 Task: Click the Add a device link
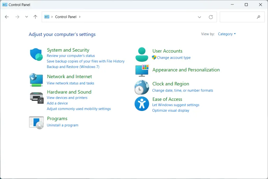pyautogui.click(x=57, y=103)
